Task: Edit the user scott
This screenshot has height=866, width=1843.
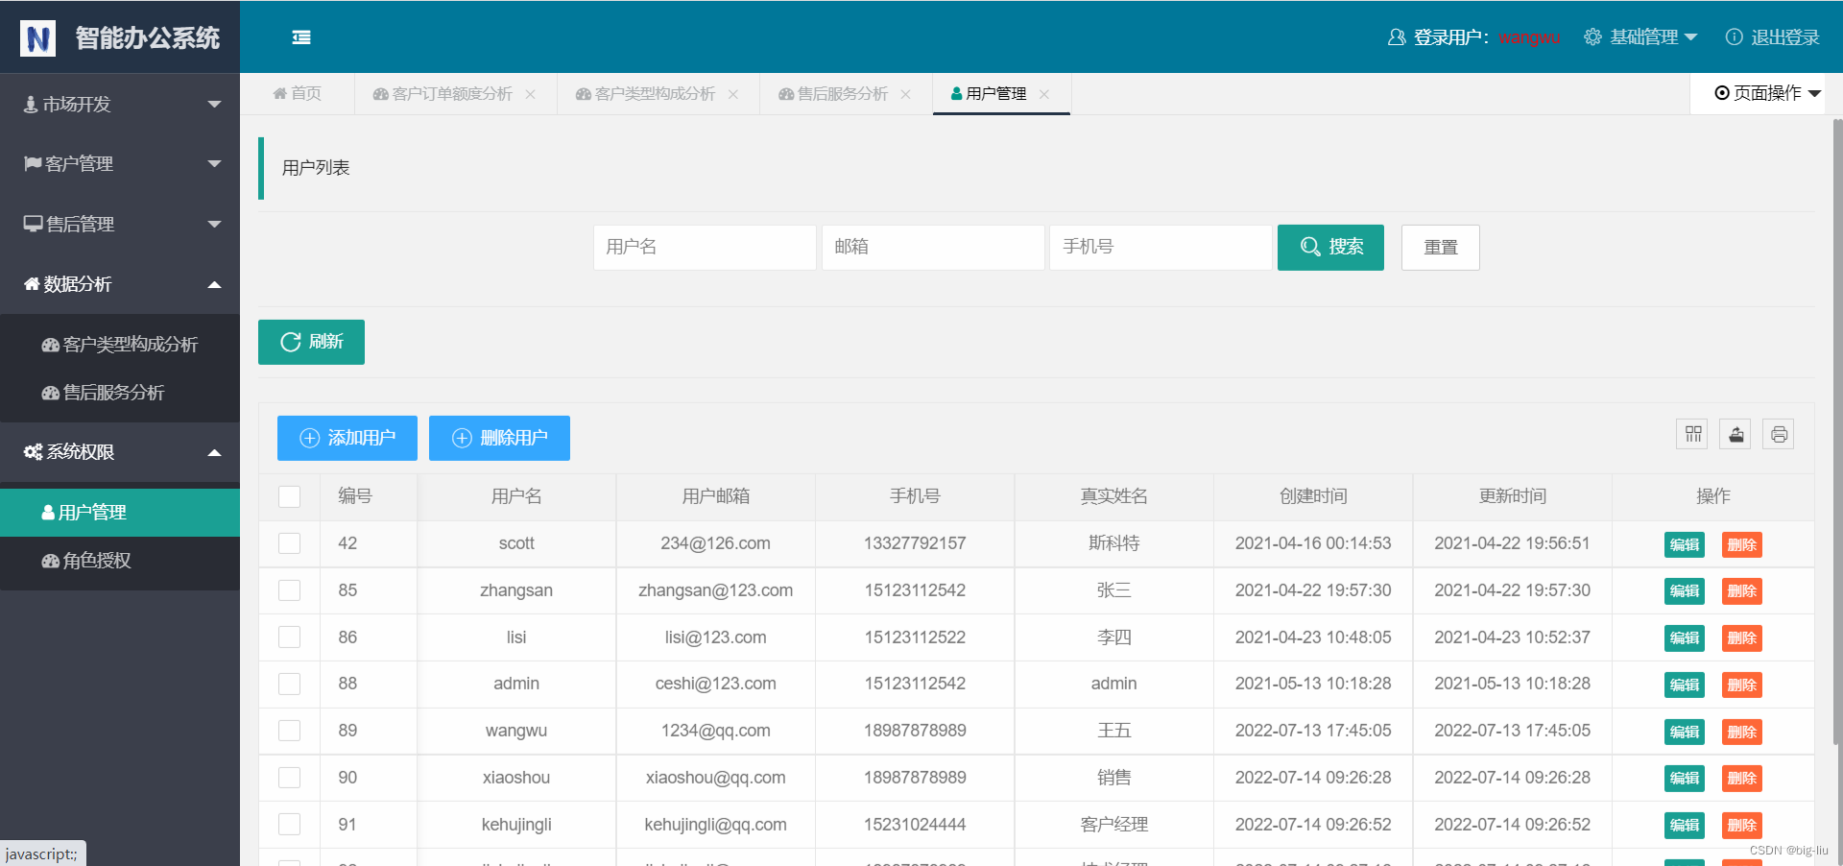Action: tap(1685, 545)
